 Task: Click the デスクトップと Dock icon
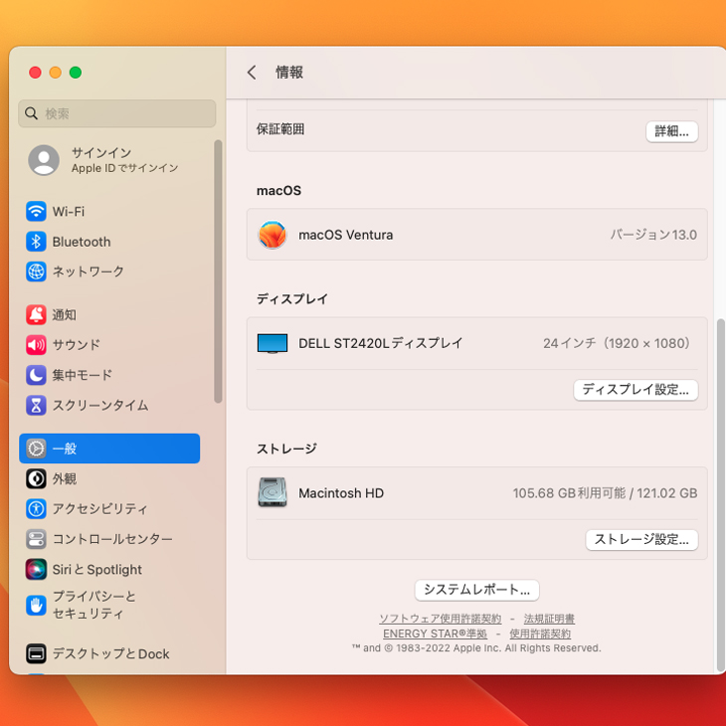pos(36,653)
